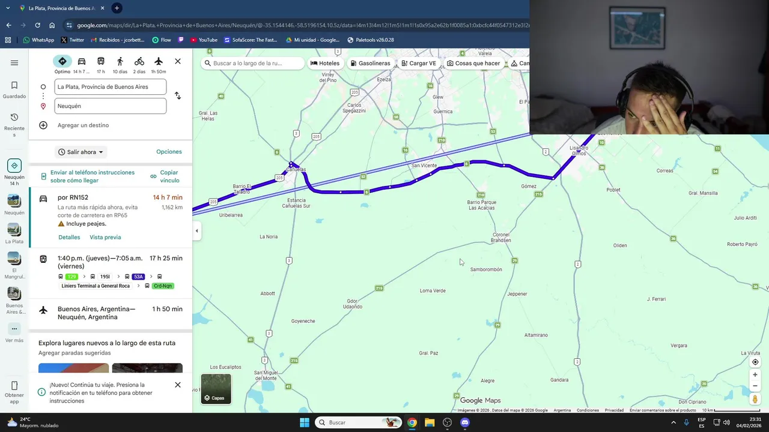Dismiss the Nuevo trip notification
Screen dimensions: 769x432
tap(178, 385)
